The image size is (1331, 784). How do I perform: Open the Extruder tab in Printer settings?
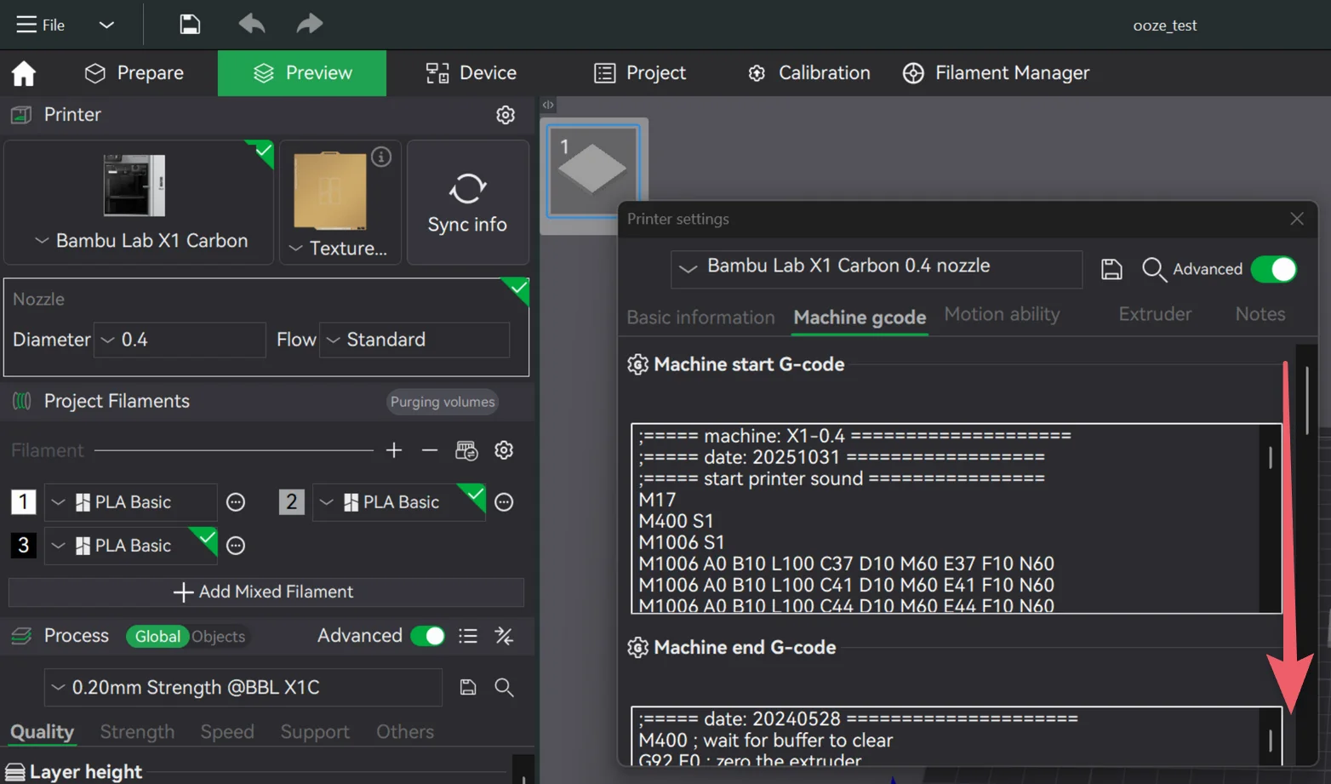click(1155, 314)
